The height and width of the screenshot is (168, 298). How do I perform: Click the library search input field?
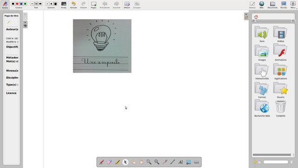(x=276, y=162)
